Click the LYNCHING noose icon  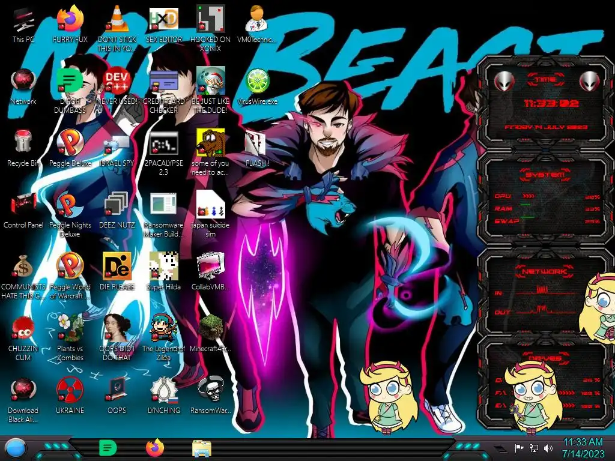[163, 395]
